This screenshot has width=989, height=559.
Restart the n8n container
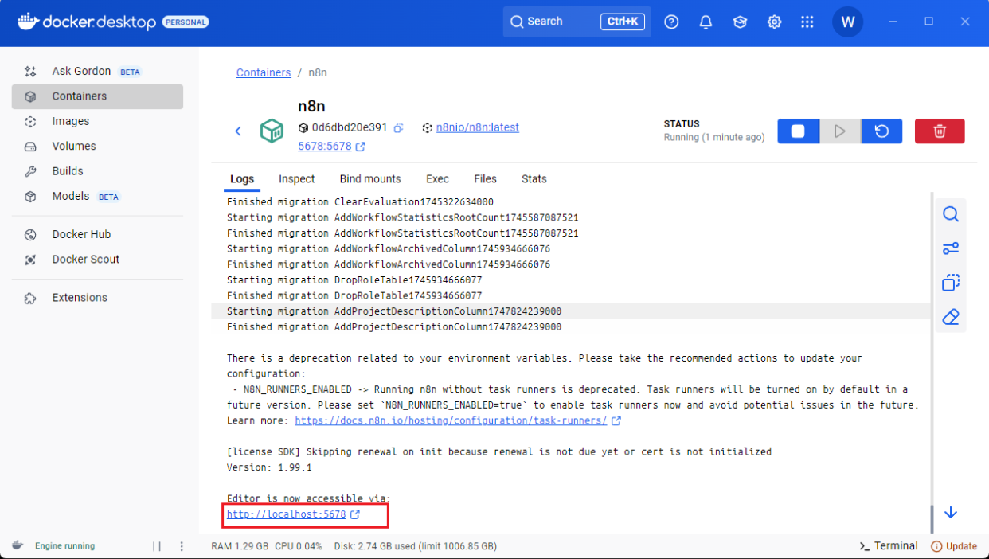click(x=881, y=131)
